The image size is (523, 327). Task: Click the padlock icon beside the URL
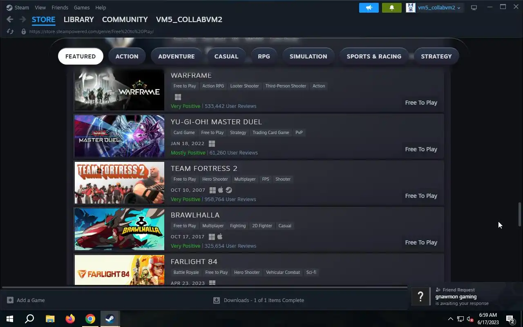[24, 31]
